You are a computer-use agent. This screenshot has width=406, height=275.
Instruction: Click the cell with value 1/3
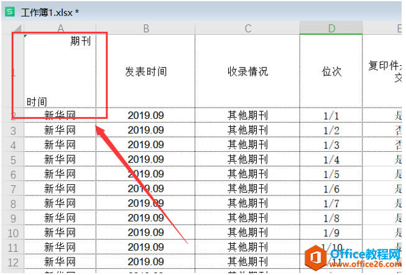point(331,144)
